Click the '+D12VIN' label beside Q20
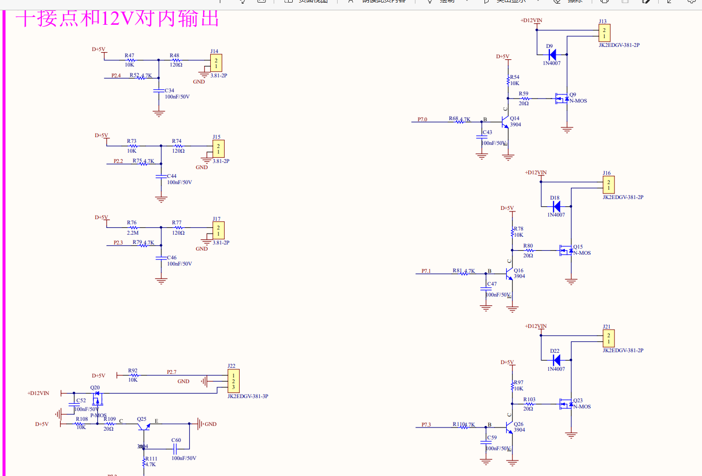 click(38, 393)
